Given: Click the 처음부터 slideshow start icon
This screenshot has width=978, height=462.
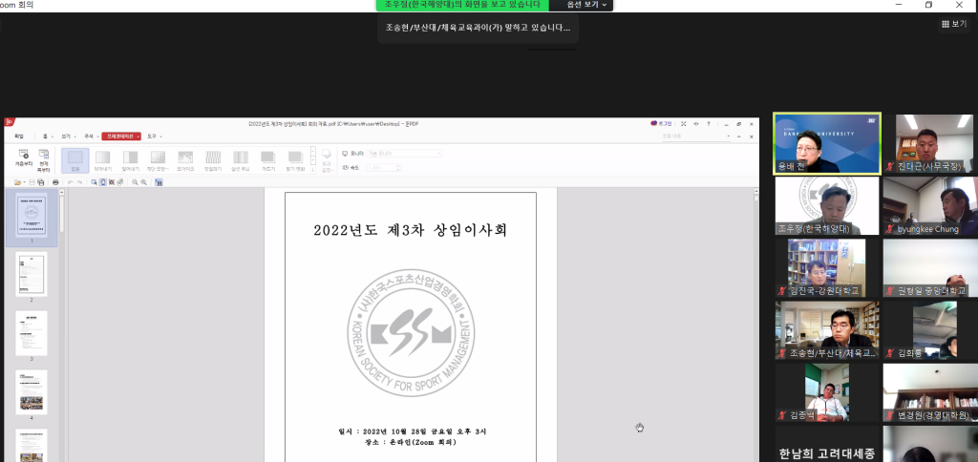Looking at the screenshot, I should [24, 158].
